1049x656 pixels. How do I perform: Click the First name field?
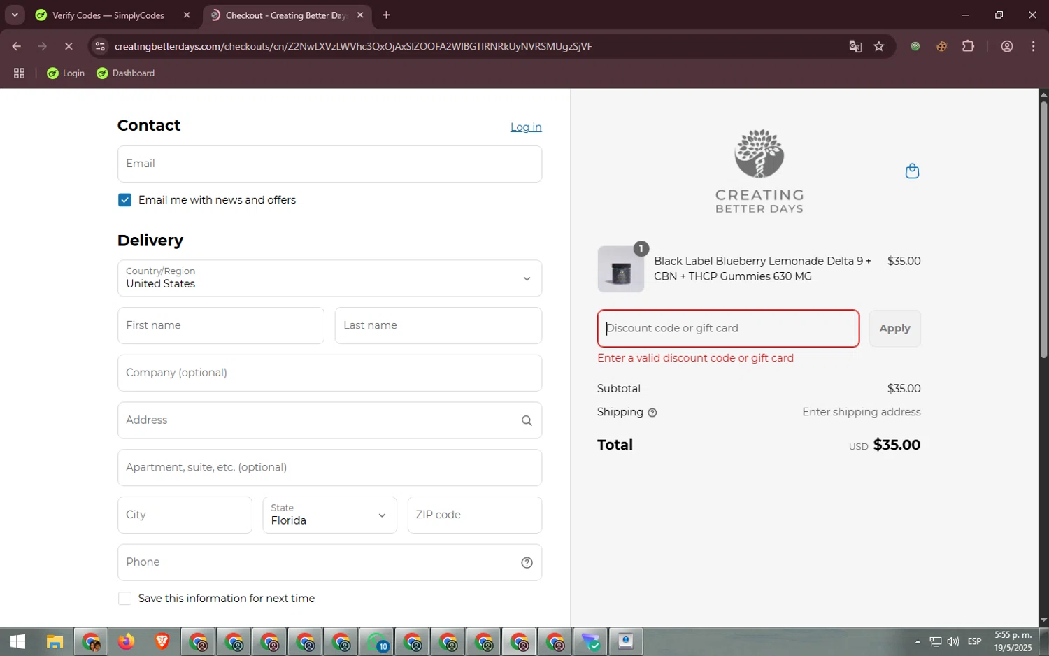click(x=221, y=326)
